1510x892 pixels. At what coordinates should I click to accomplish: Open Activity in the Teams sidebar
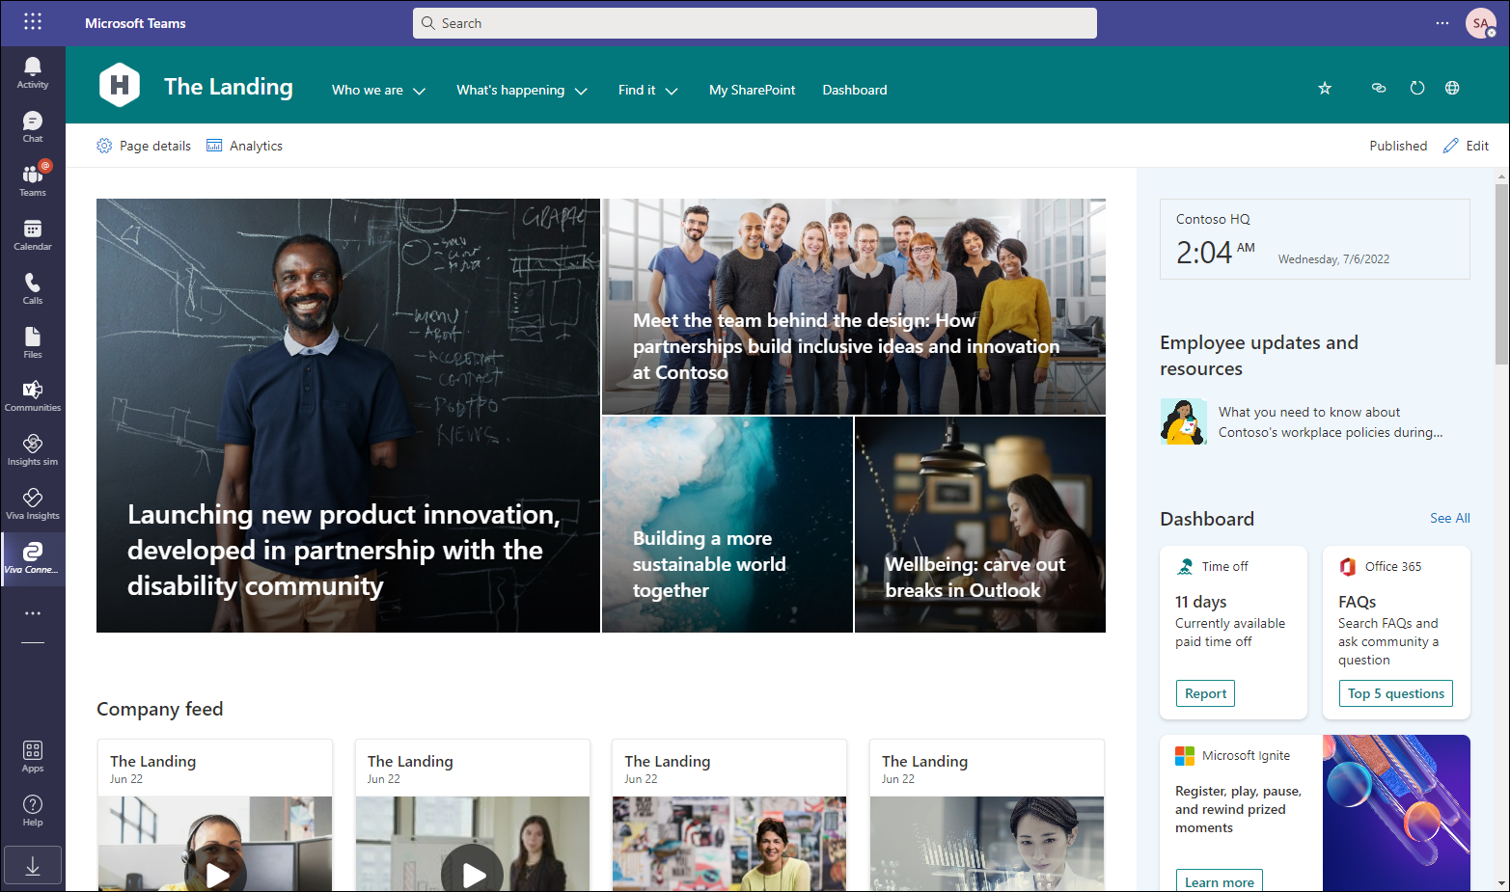[x=33, y=72]
